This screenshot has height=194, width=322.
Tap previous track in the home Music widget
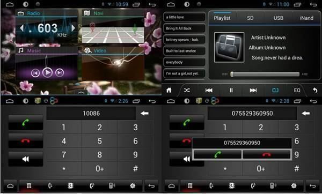coord(35,73)
